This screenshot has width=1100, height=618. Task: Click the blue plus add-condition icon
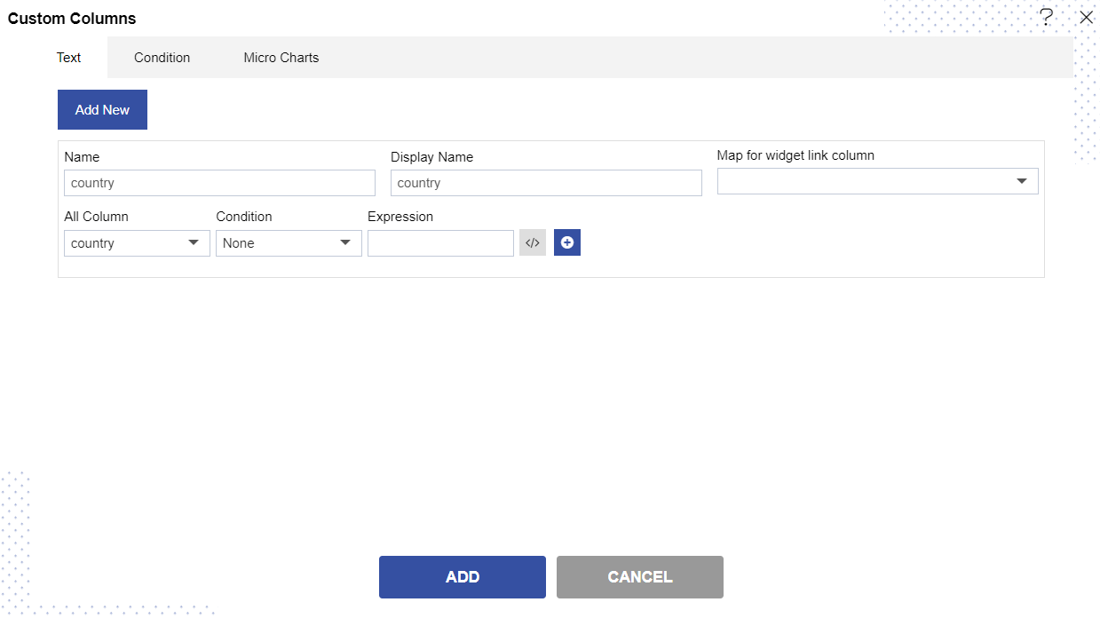tap(567, 243)
